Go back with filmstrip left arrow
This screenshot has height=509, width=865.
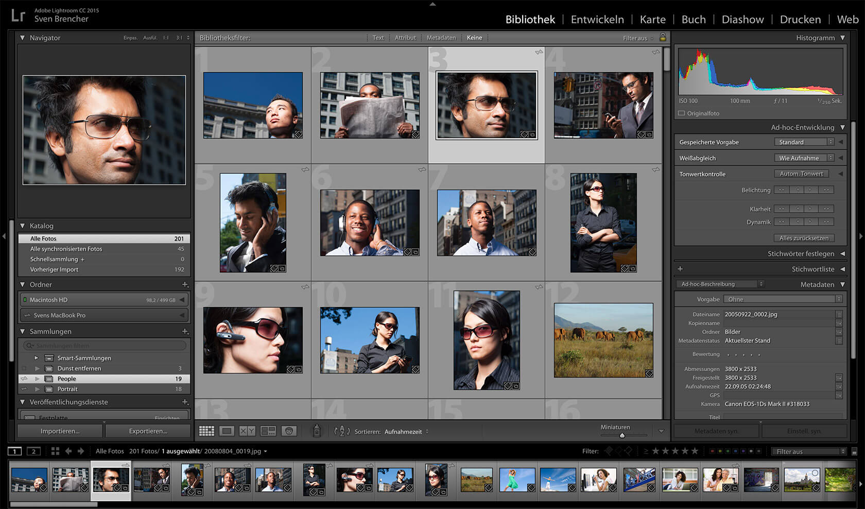pos(68,451)
